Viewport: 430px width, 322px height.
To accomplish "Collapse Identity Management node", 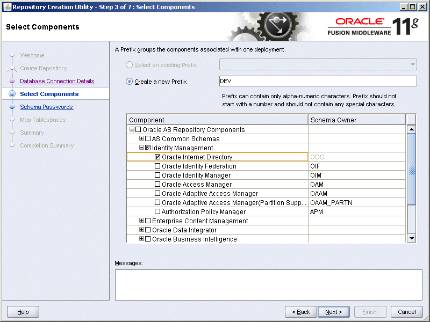I will tap(141, 148).
